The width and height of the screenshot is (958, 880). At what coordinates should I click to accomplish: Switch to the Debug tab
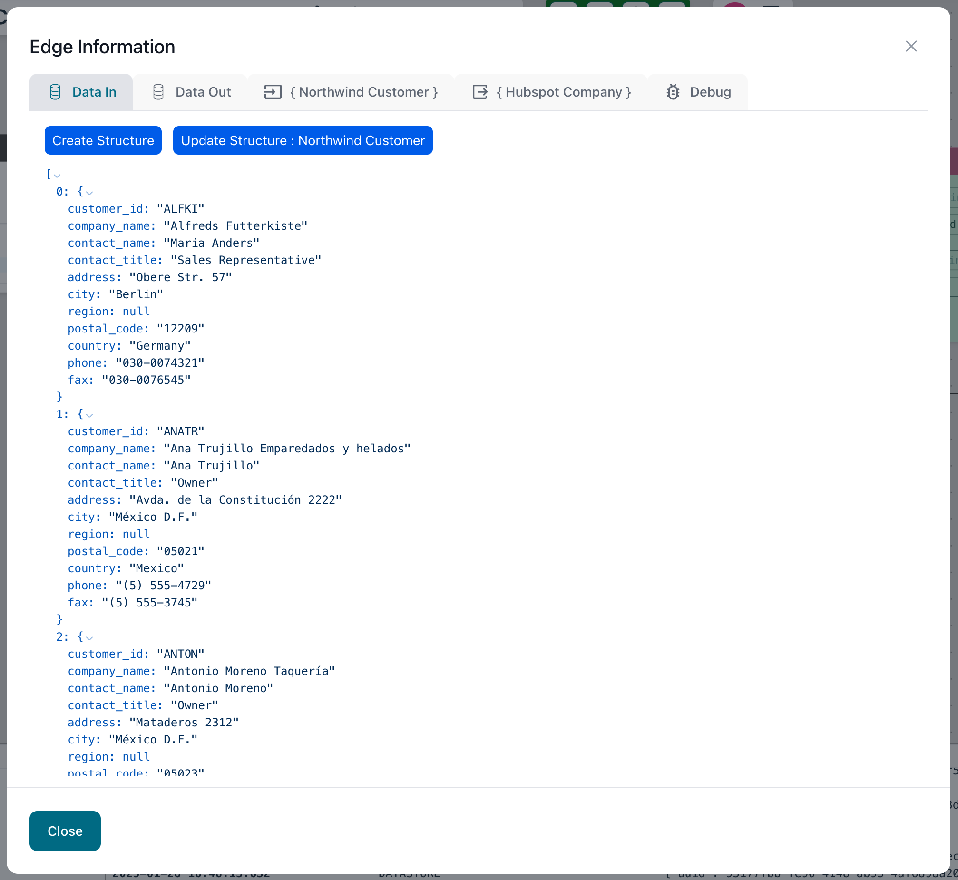[698, 92]
